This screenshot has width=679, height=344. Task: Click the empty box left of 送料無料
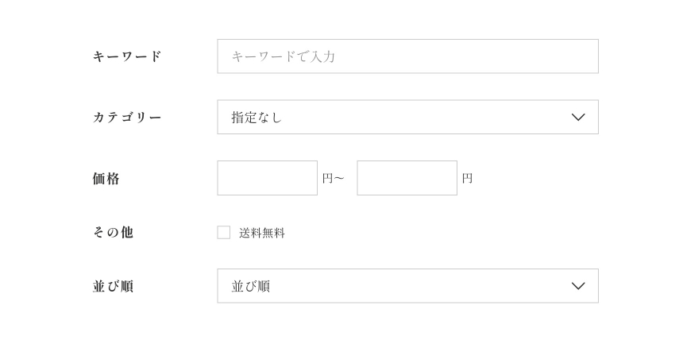click(224, 233)
